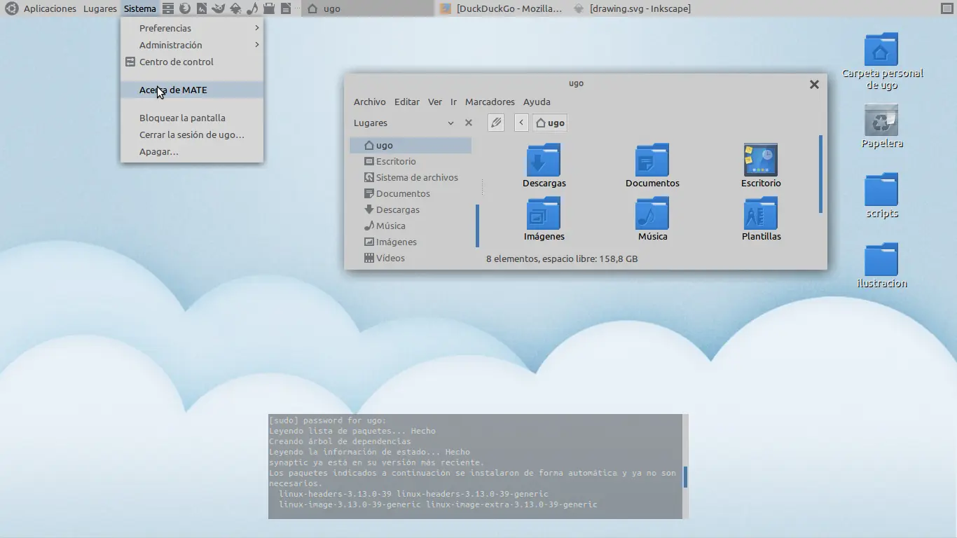Open the web browser launcher on the top panel
This screenshot has height=538, width=957.
(184, 8)
